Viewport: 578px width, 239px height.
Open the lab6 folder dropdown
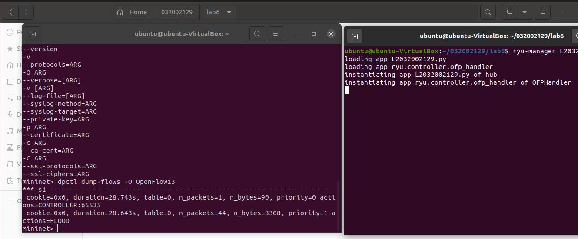pyautogui.click(x=229, y=12)
